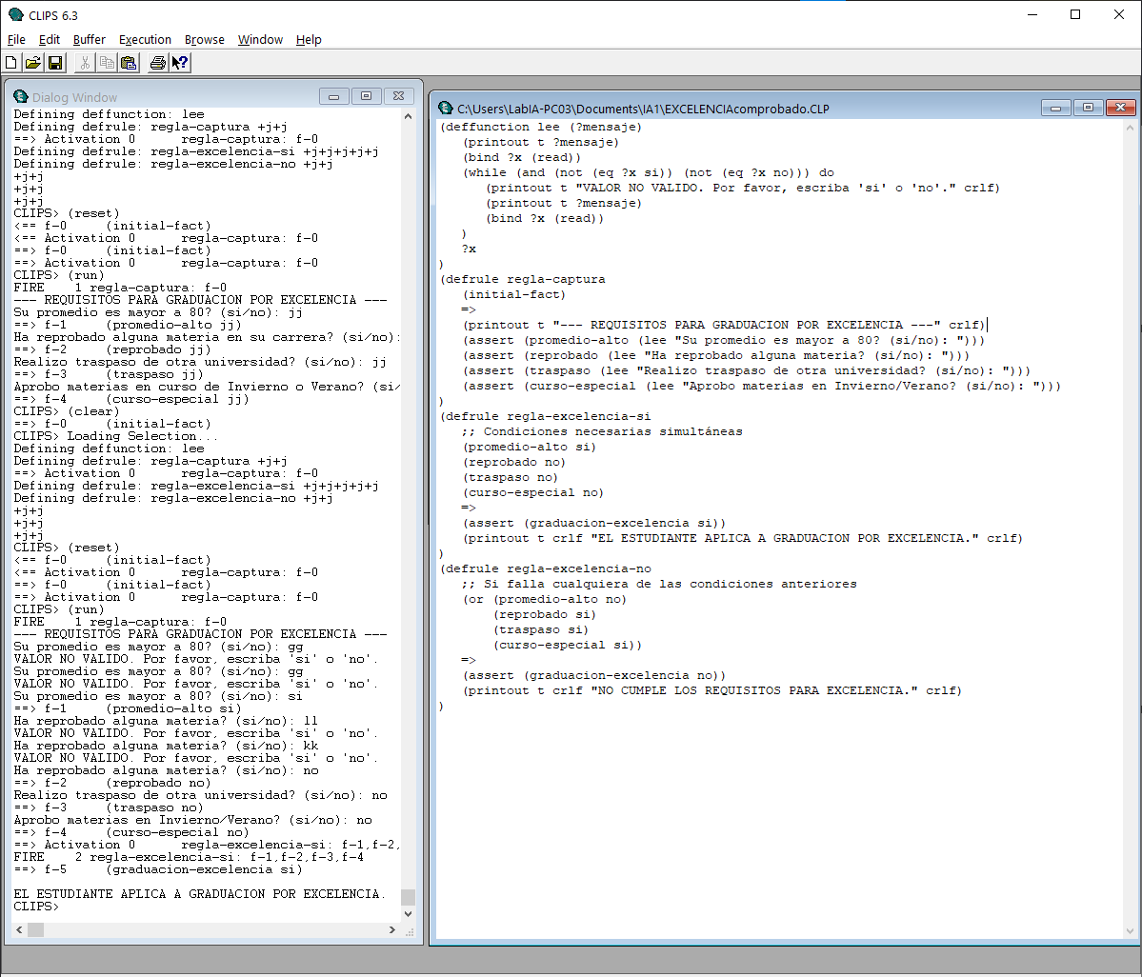Open the File menu
1142x977 pixels.
tap(16, 39)
